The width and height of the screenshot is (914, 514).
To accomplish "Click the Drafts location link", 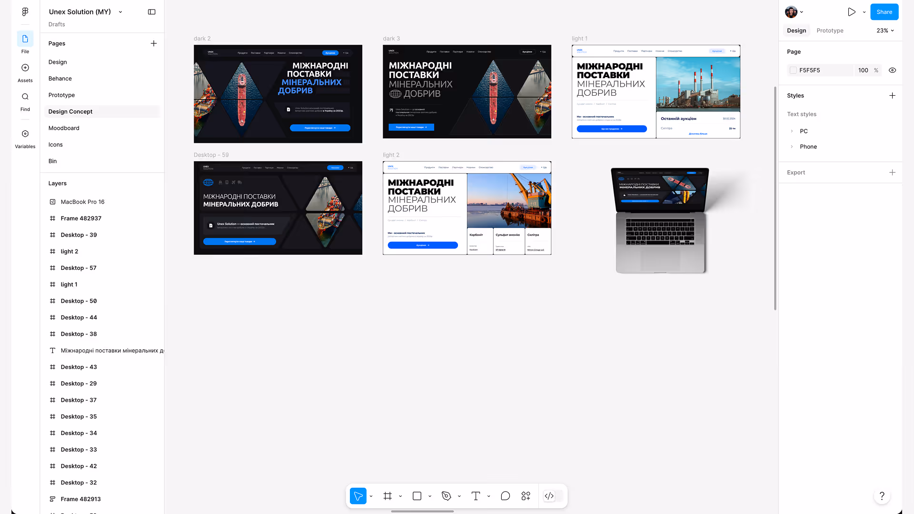I will [57, 24].
